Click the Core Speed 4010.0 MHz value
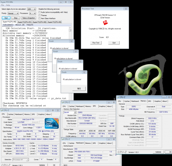 click(20, 146)
